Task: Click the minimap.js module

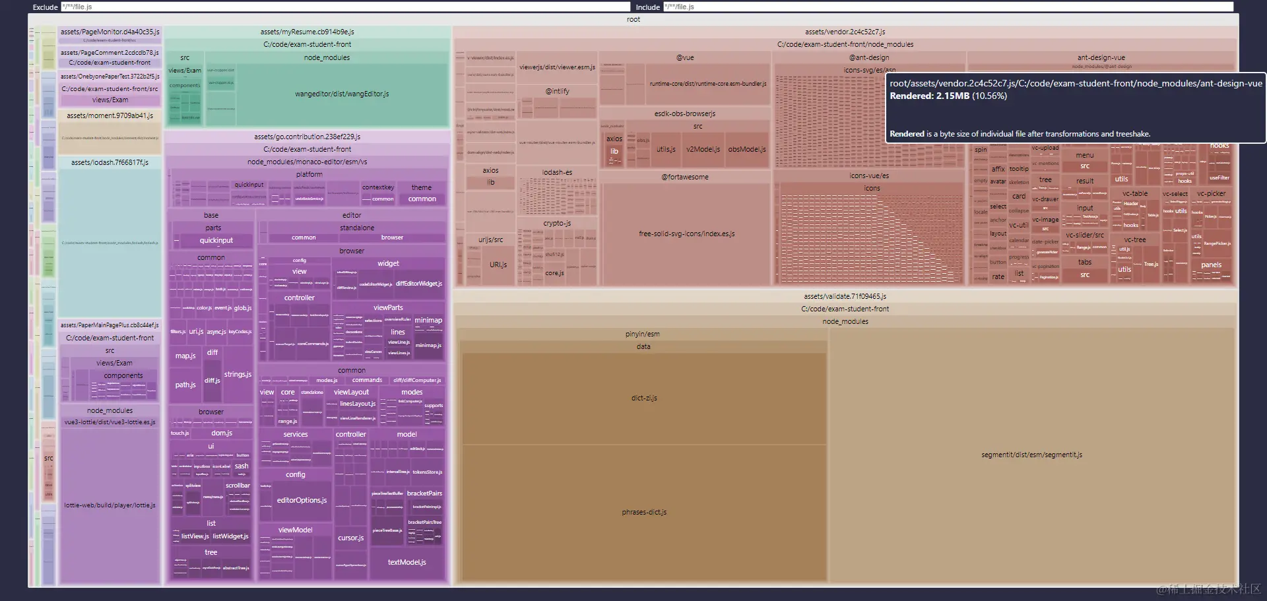Action: tap(428, 345)
